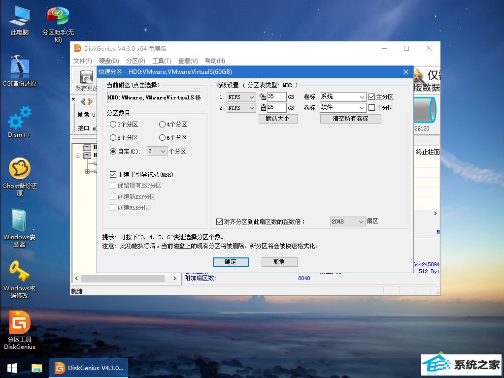The height and width of the screenshot is (378, 504).
Task: Open the CGI备份还原 desktop icon
Action: pyautogui.click(x=20, y=71)
